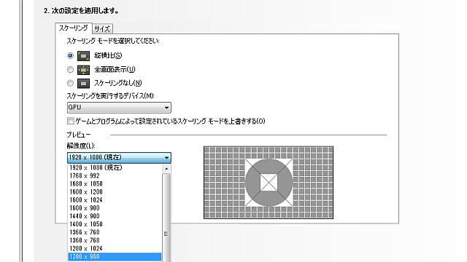Select the 縦横比 radio button
The width and height of the screenshot is (467, 262).
(x=70, y=55)
